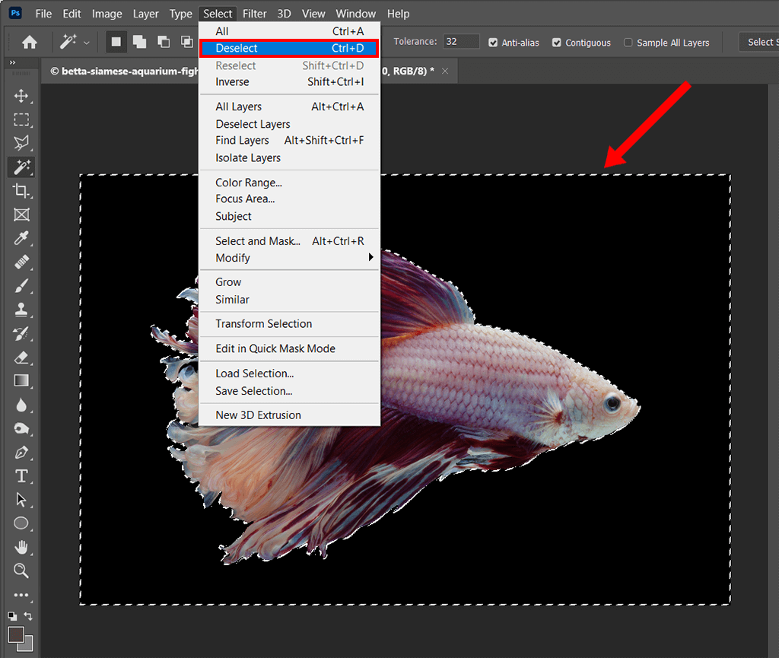779x658 pixels.
Task: Choose Transform Selection menu entry
Action: (289, 324)
